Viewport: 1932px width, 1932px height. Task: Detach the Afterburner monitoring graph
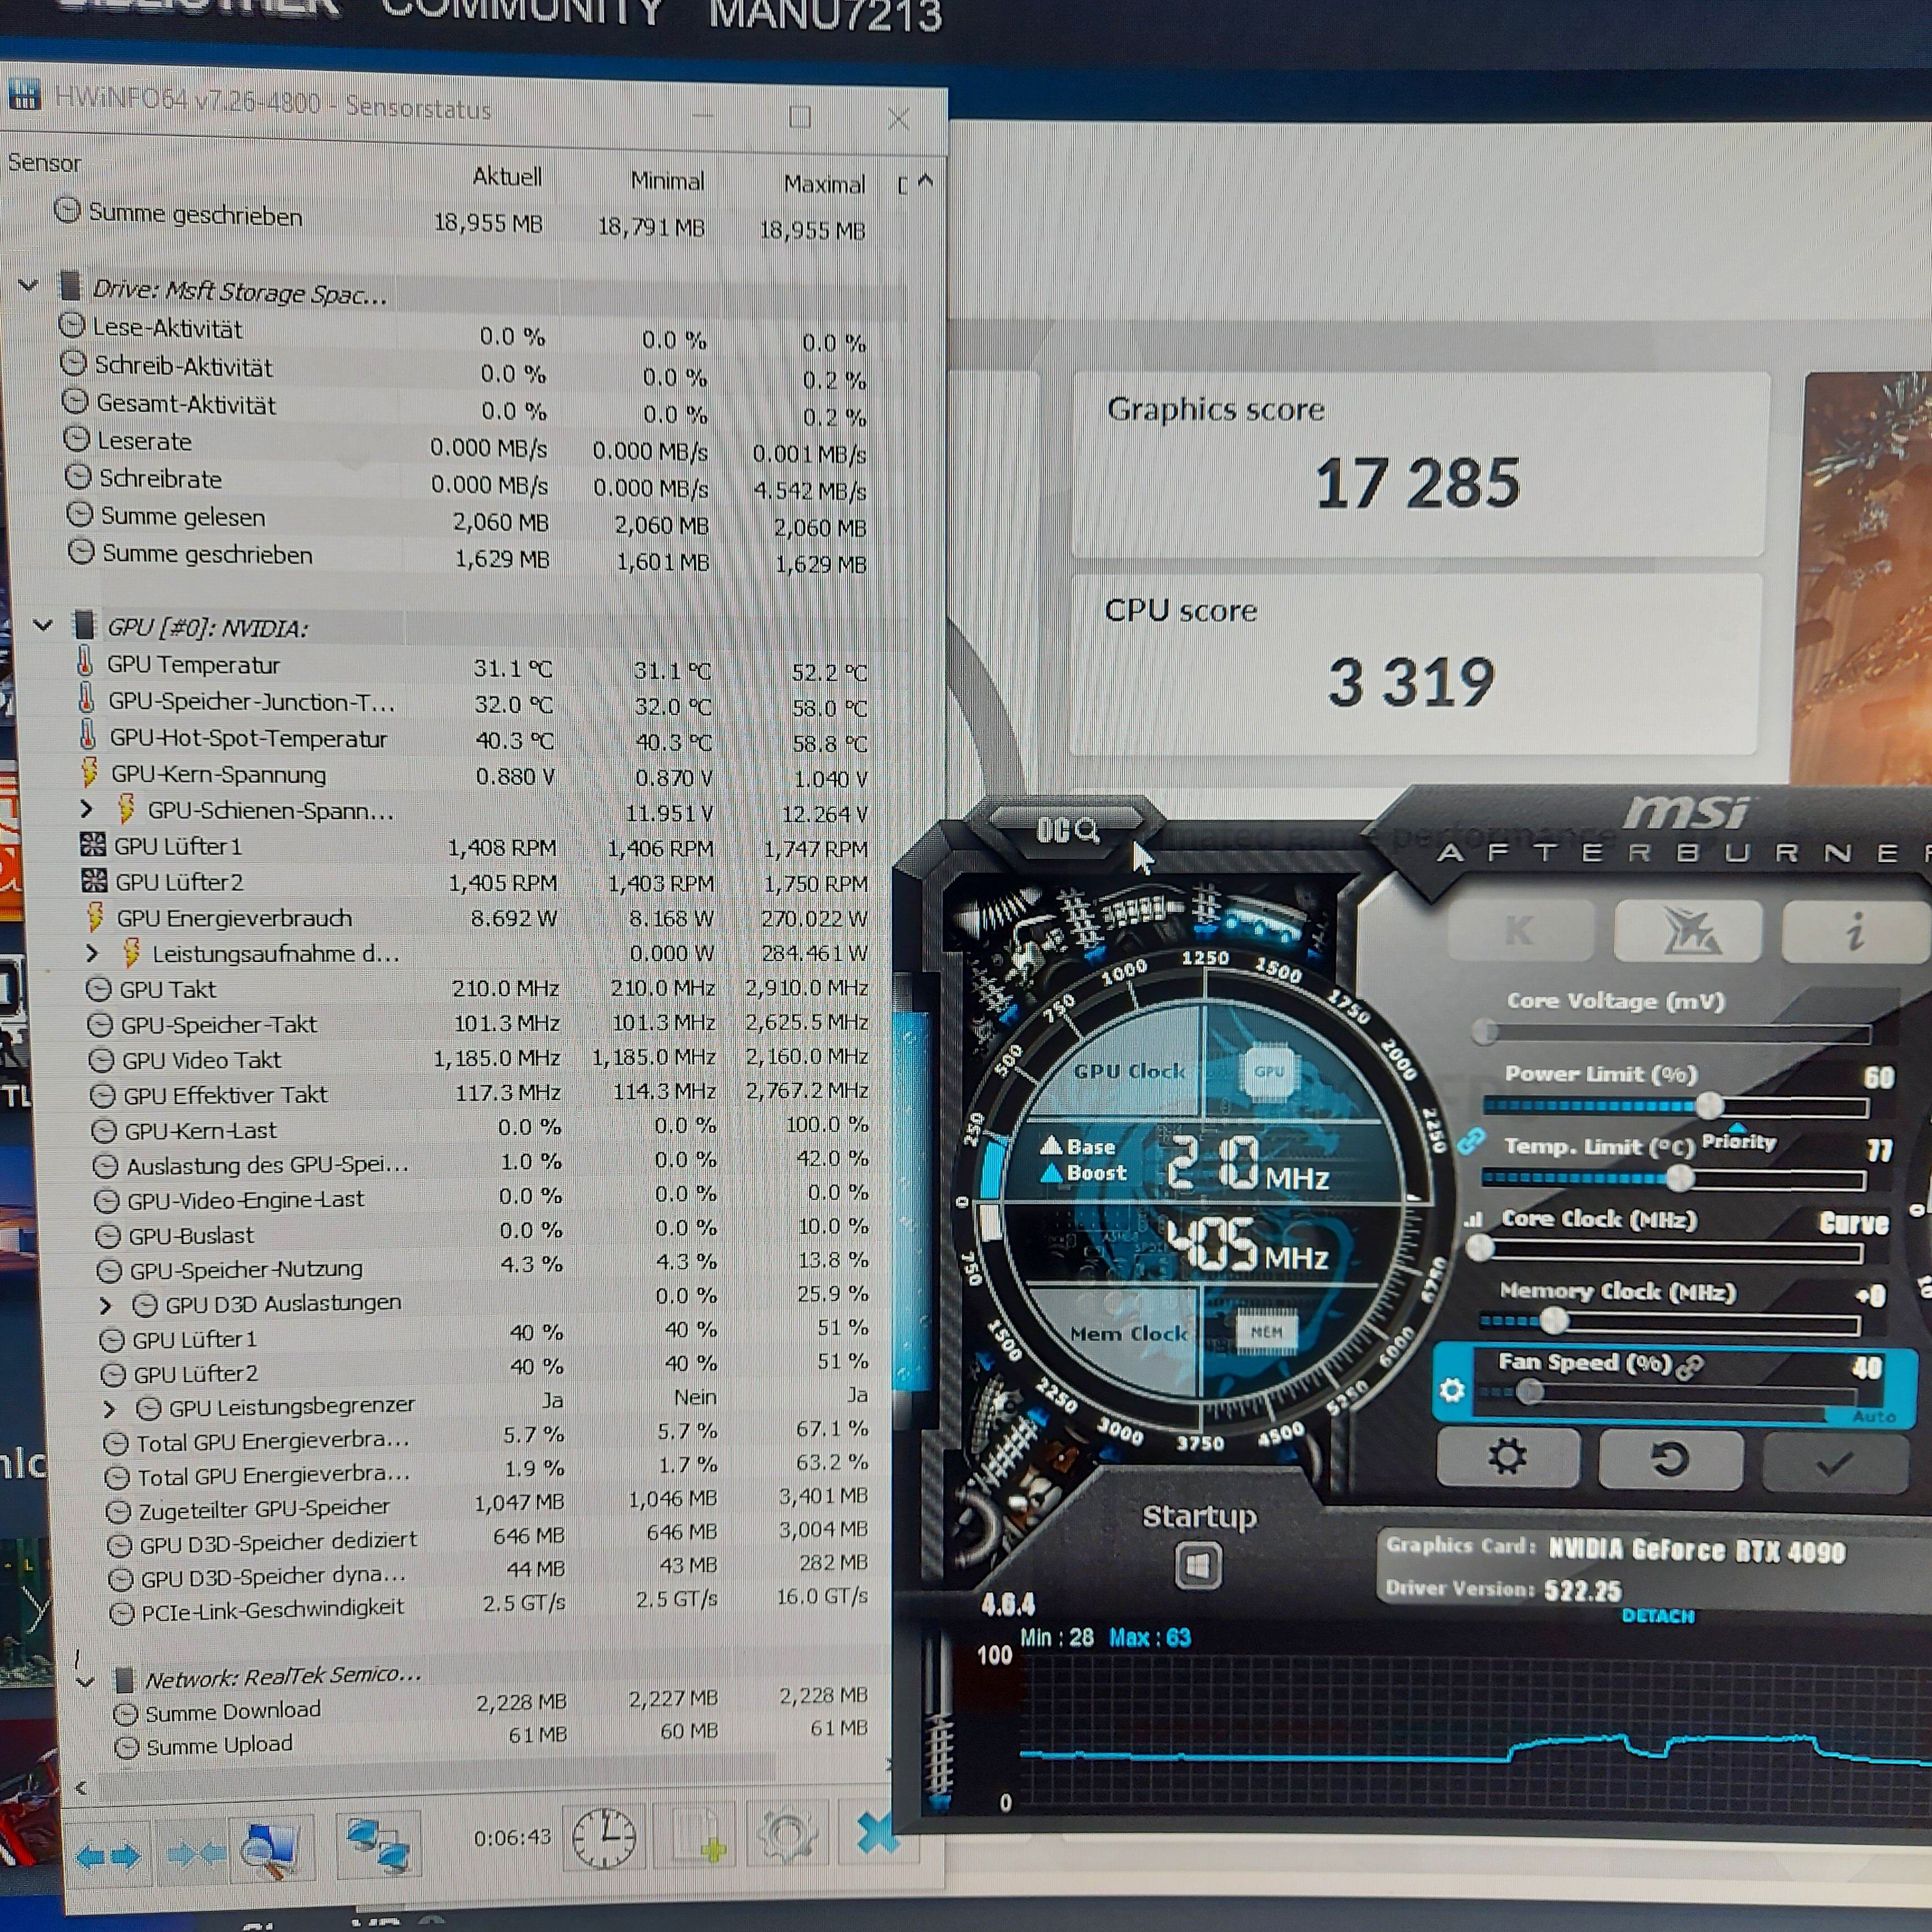(x=1658, y=1616)
